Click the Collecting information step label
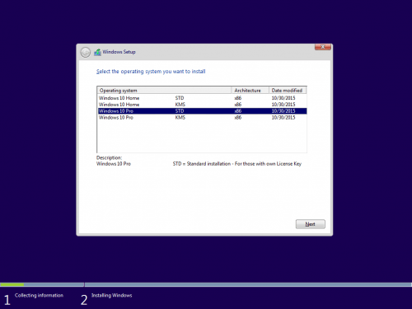Image resolution: width=412 pixels, height=309 pixels. [x=39, y=295]
